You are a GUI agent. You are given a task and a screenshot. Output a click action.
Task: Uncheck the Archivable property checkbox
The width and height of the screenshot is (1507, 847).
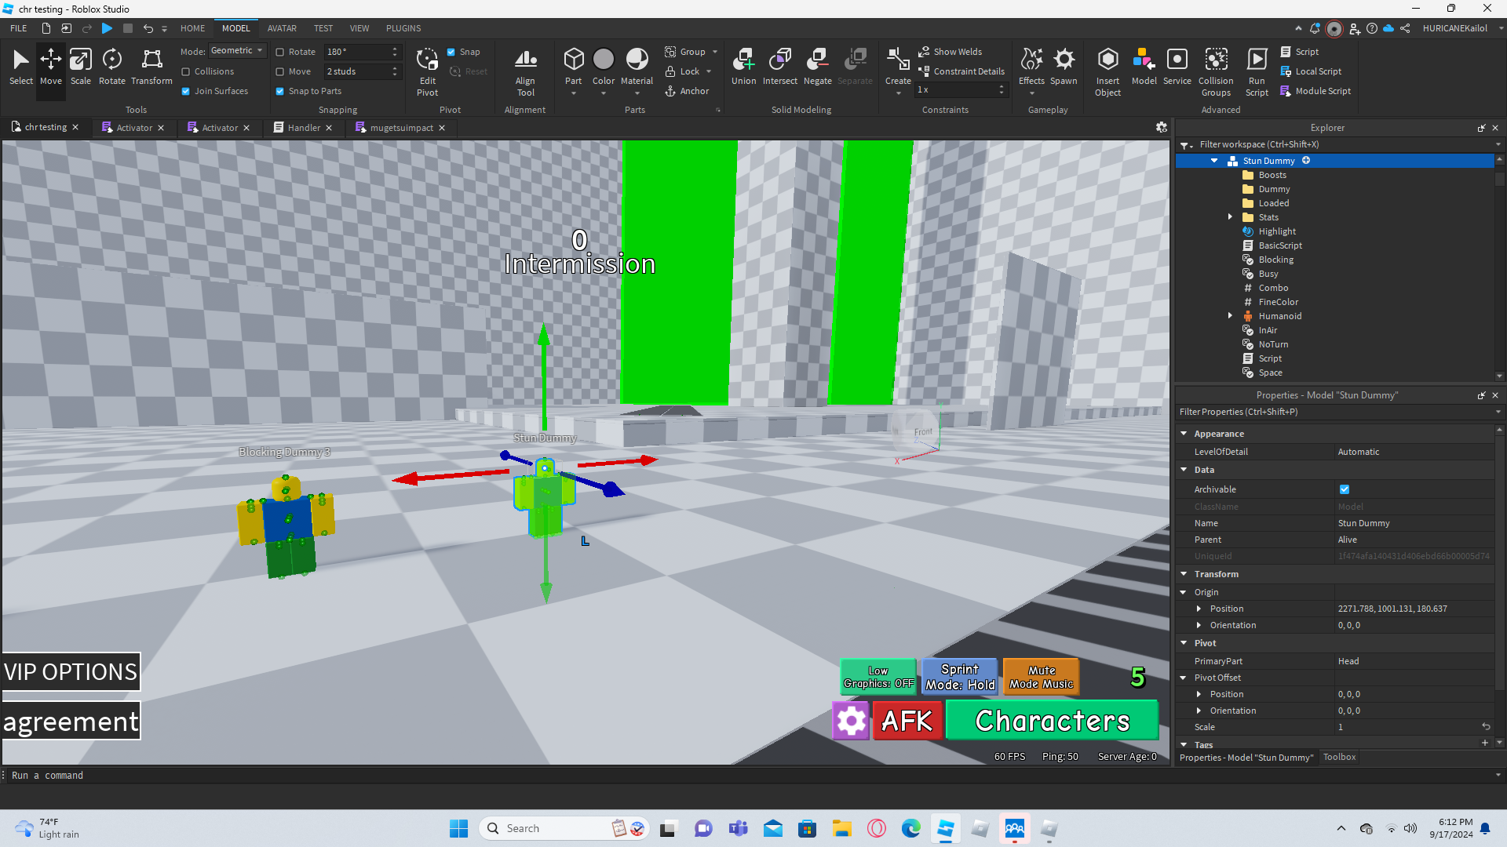point(1345,489)
